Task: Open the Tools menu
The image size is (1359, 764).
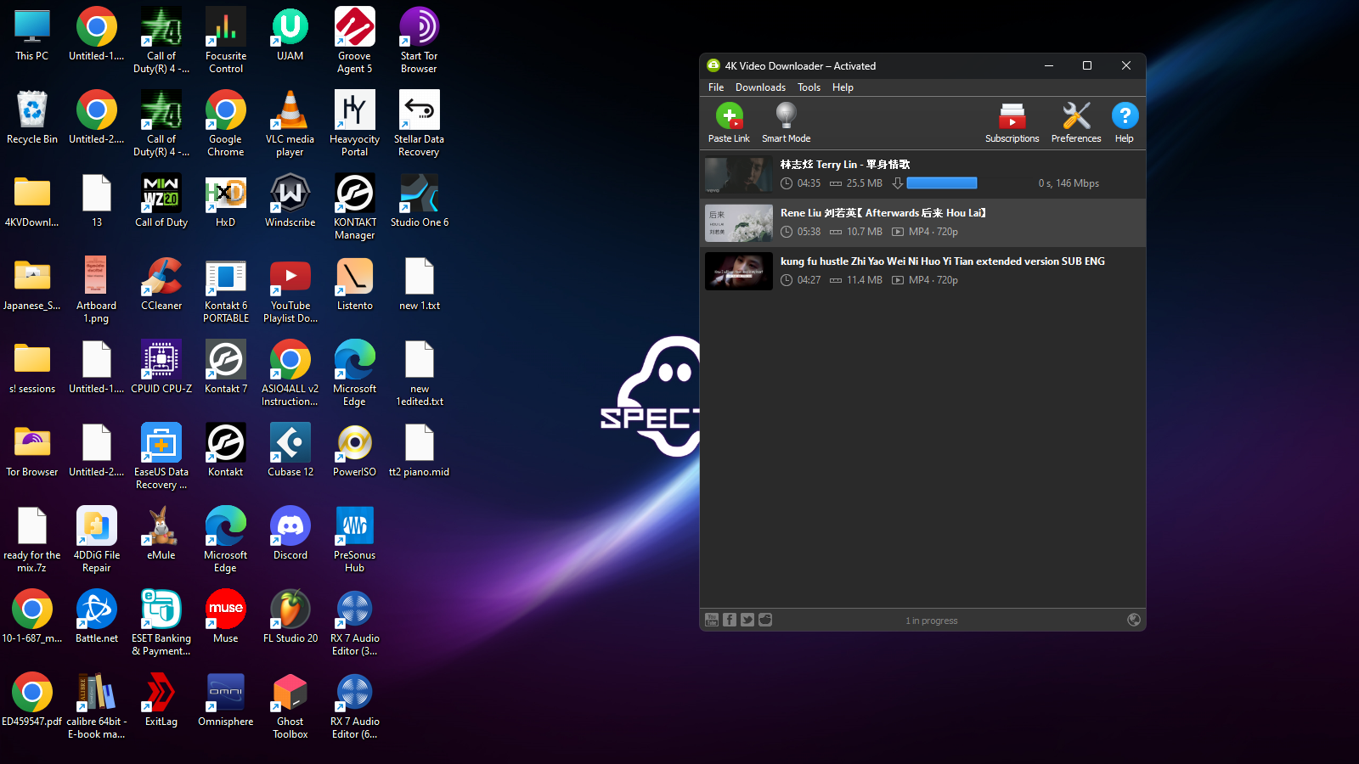Action: click(x=809, y=87)
